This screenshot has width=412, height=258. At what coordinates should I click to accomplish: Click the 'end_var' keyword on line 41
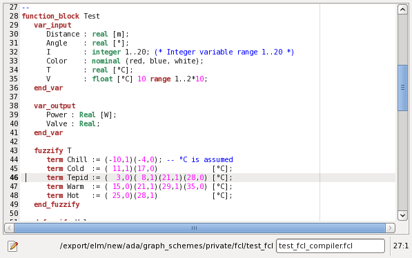pyautogui.click(x=48, y=132)
